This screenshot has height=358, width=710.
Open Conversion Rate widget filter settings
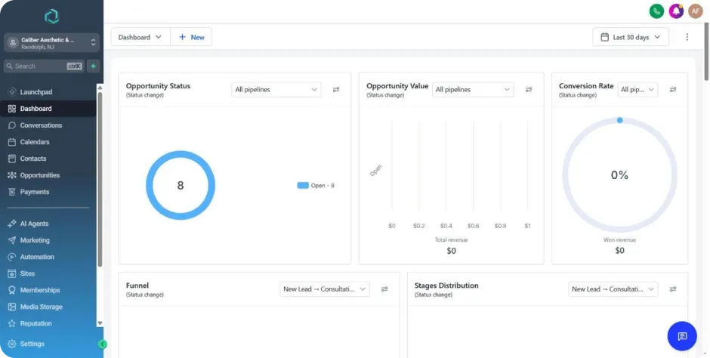673,90
